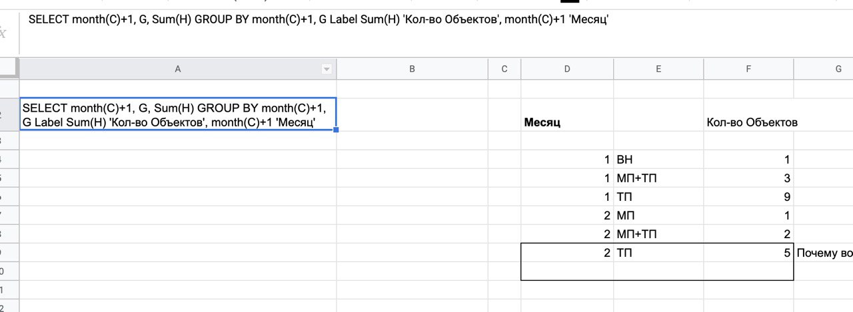The image size is (853, 312).
Task: Click the blue fill handle of selected cell
Action: pyautogui.click(x=337, y=130)
